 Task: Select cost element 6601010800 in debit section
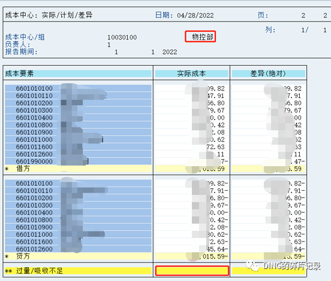[x=34, y=125]
